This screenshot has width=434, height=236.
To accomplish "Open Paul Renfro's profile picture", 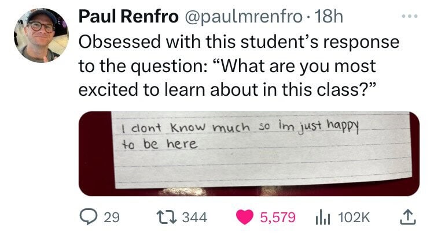I will (x=41, y=35).
